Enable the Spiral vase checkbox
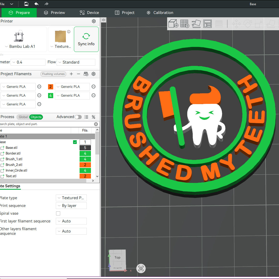The height and width of the screenshot is (279, 279). click(x=58, y=213)
